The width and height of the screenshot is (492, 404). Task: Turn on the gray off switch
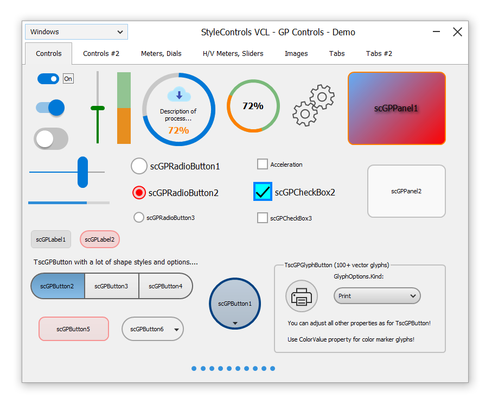pos(51,138)
